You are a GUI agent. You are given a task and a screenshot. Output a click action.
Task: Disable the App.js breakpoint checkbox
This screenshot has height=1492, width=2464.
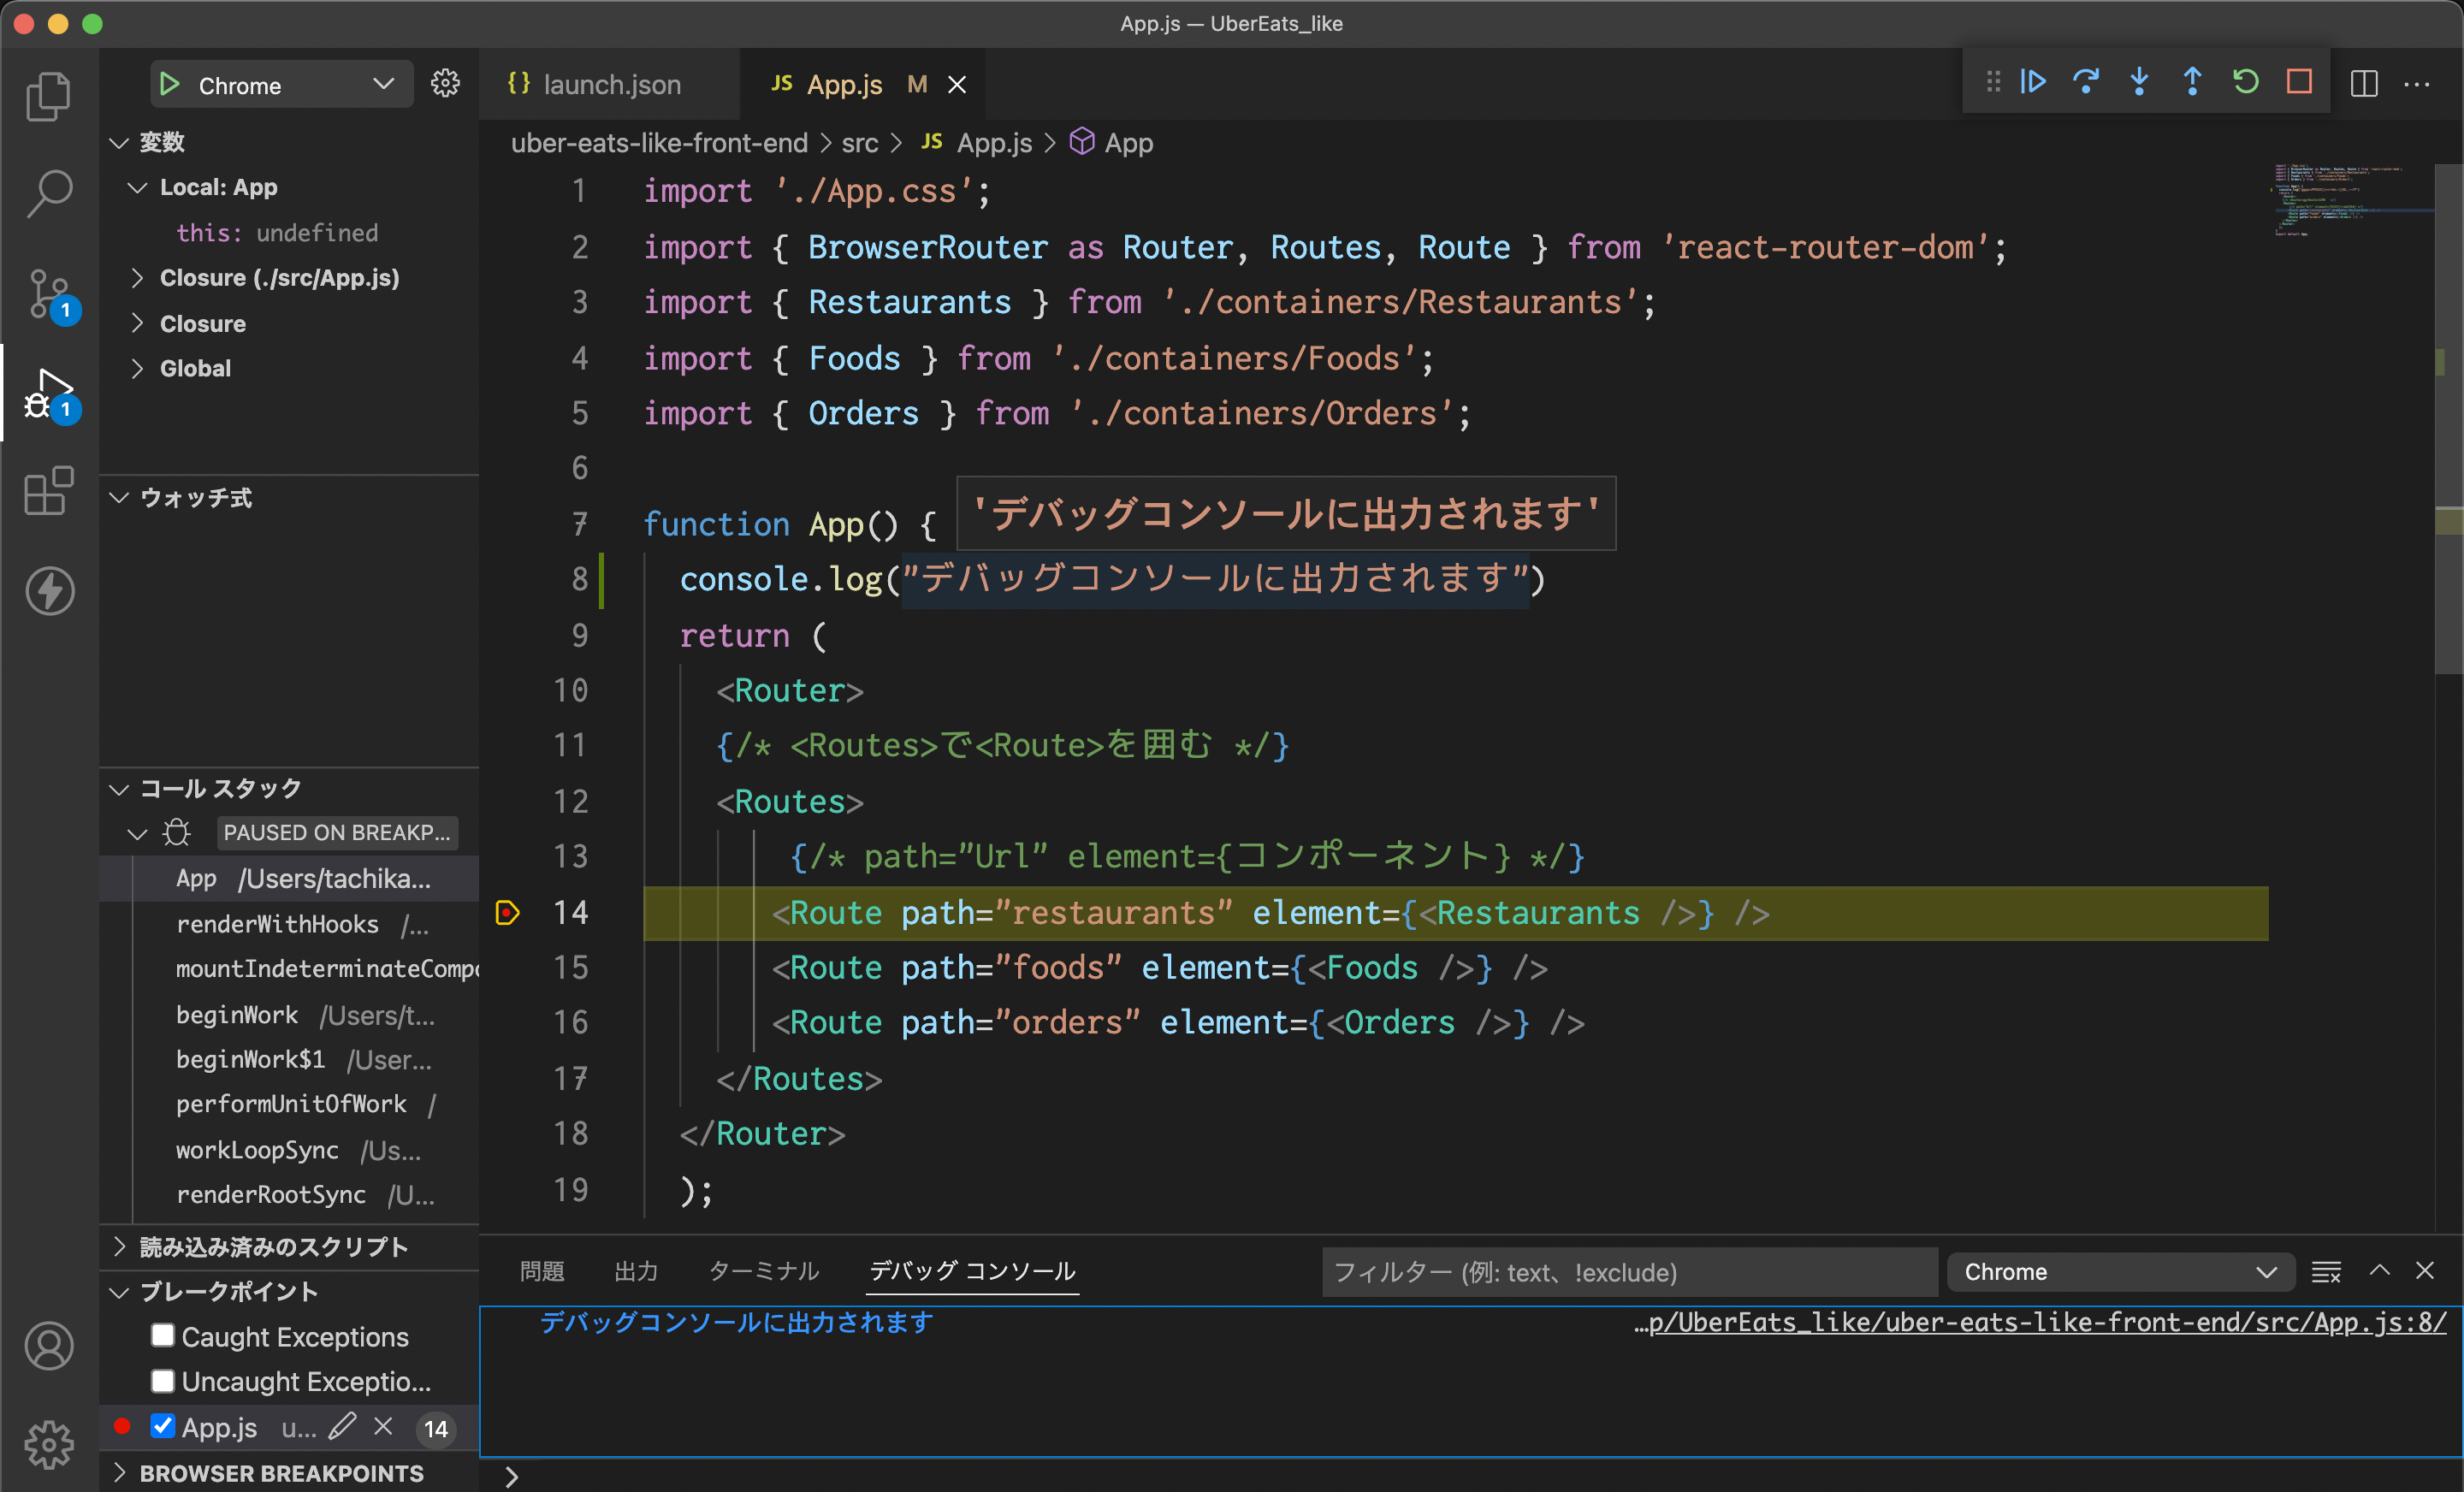pos(164,1427)
